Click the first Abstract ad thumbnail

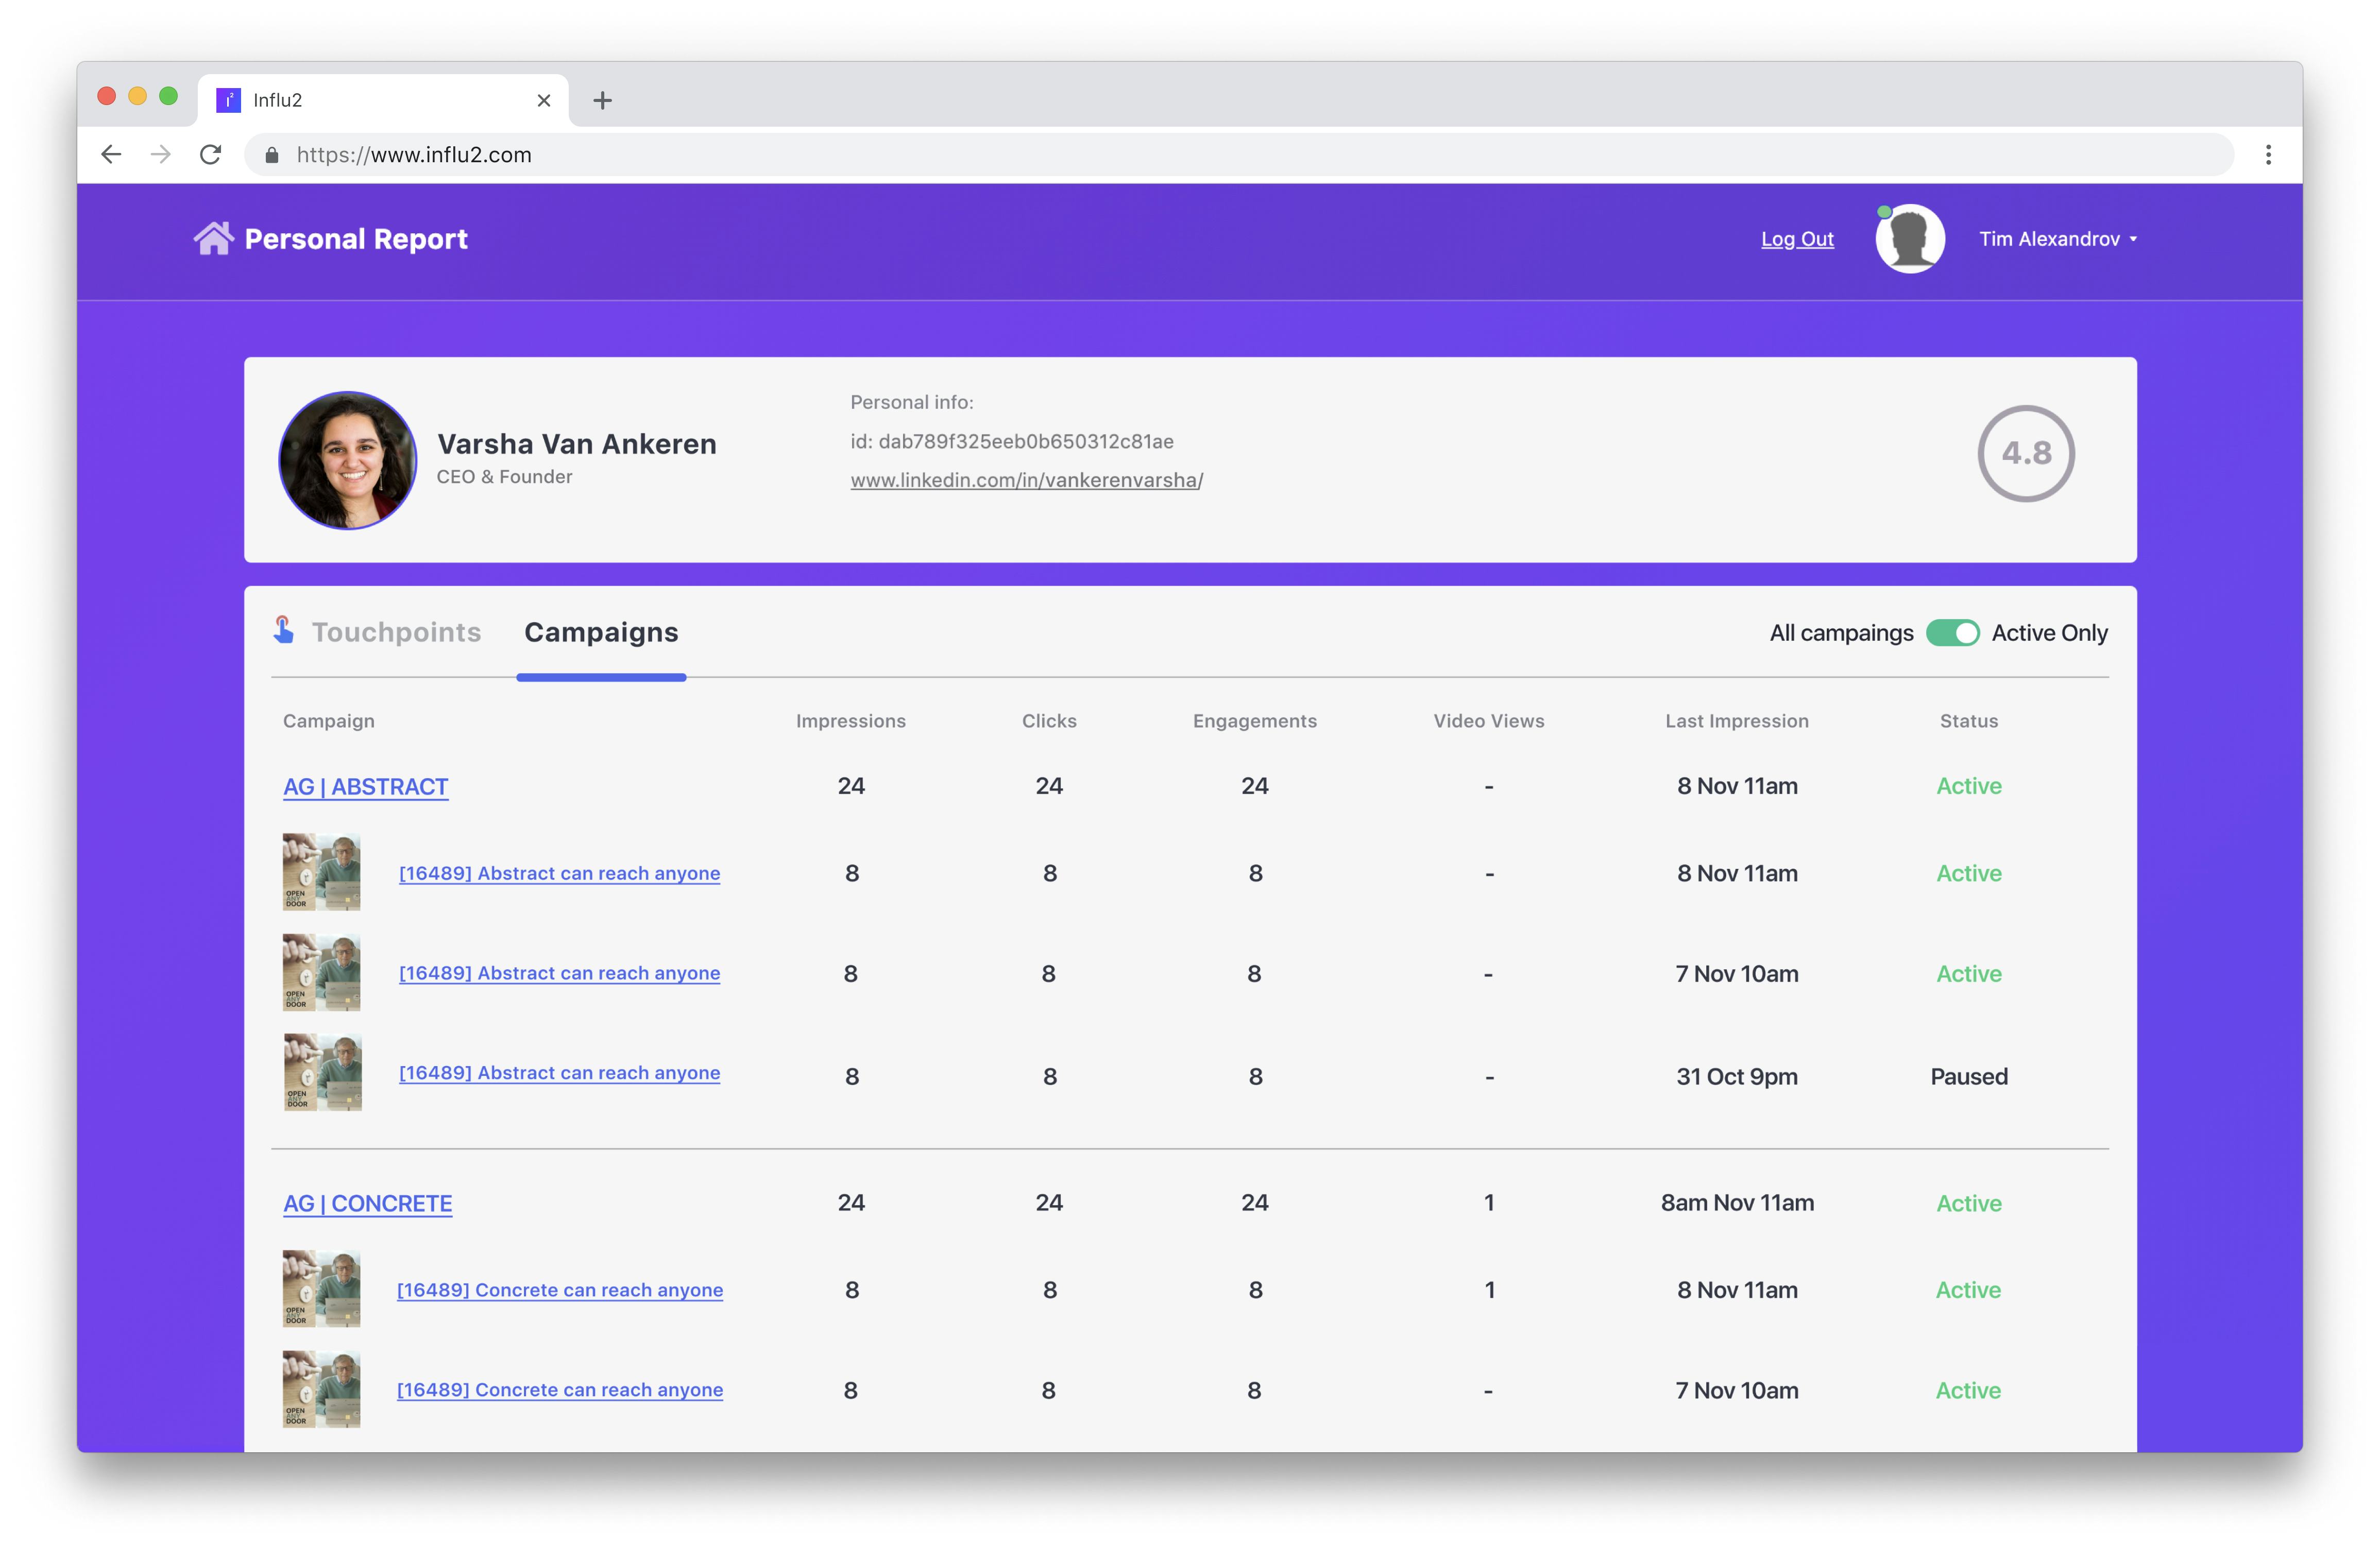pos(321,871)
